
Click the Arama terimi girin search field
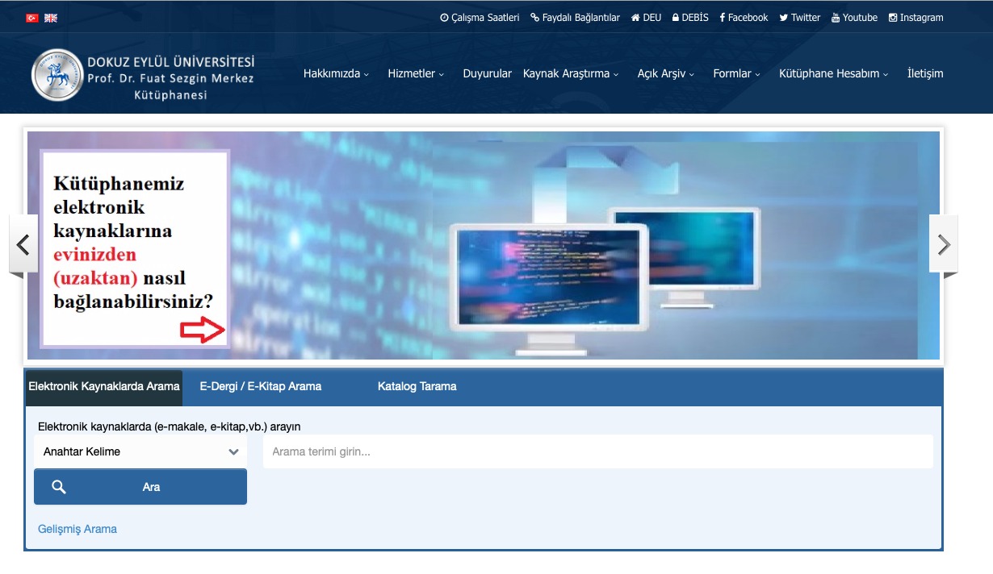[x=597, y=451]
